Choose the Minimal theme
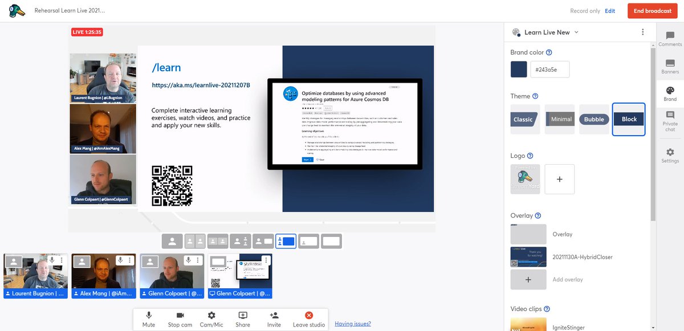The width and height of the screenshot is (684, 331). click(x=560, y=120)
